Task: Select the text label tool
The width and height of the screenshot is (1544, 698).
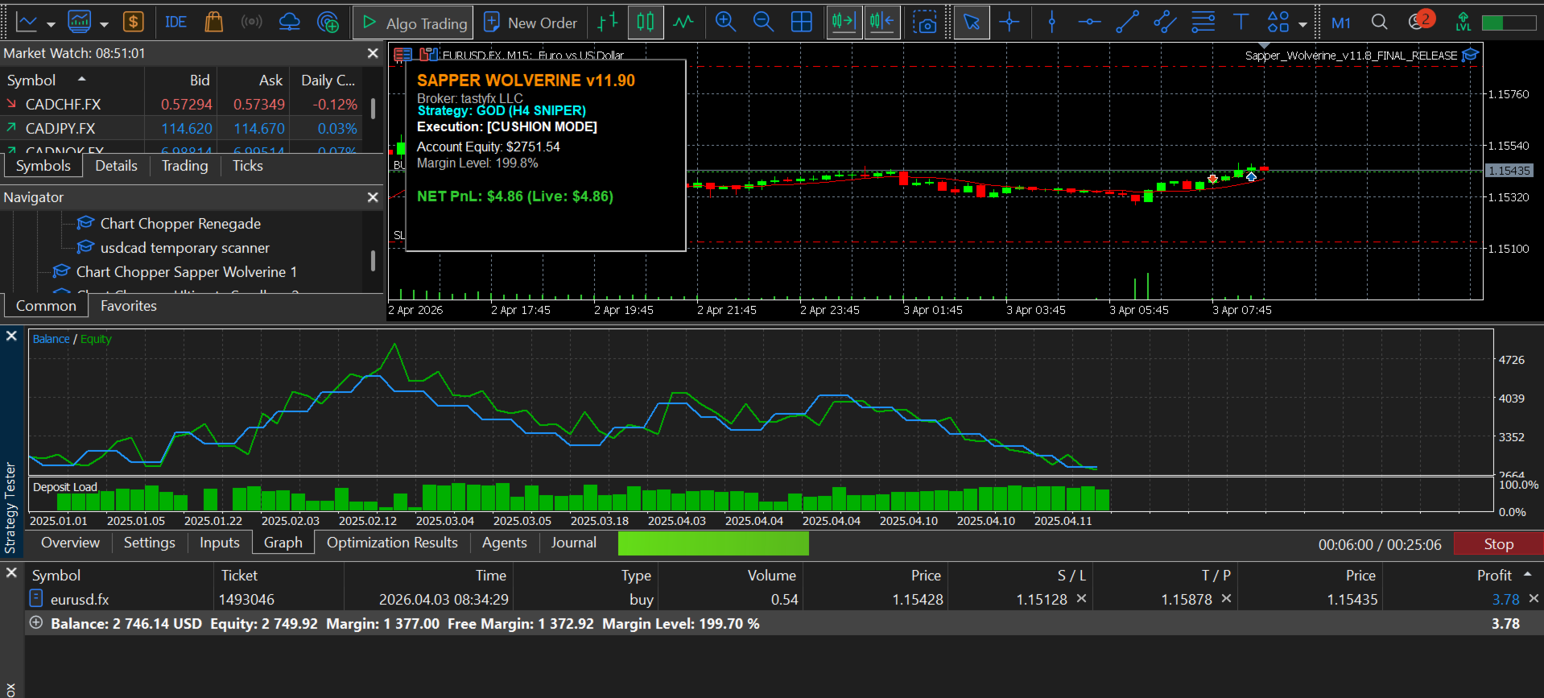Action: click(x=1241, y=23)
